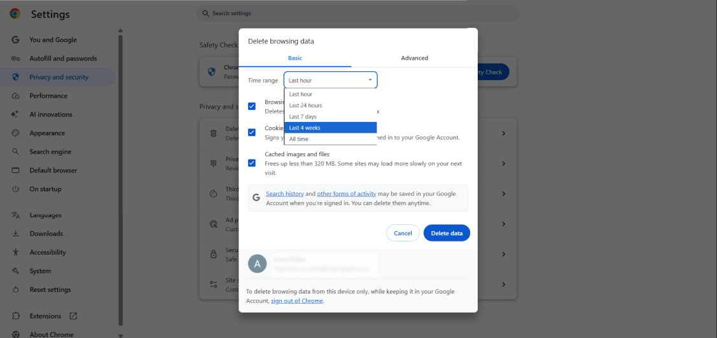Click the sidebar scrollbar down arrow
The image size is (717, 338).
[x=121, y=335]
